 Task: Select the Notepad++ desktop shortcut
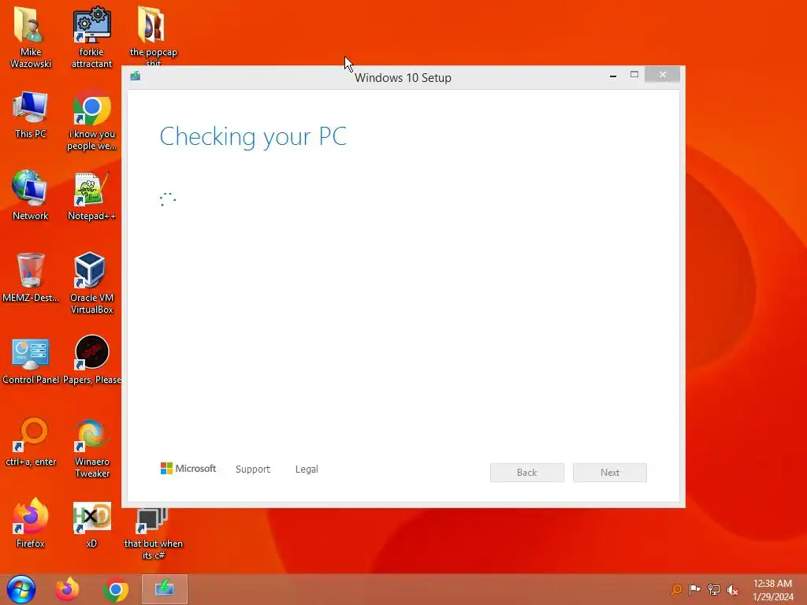91,195
